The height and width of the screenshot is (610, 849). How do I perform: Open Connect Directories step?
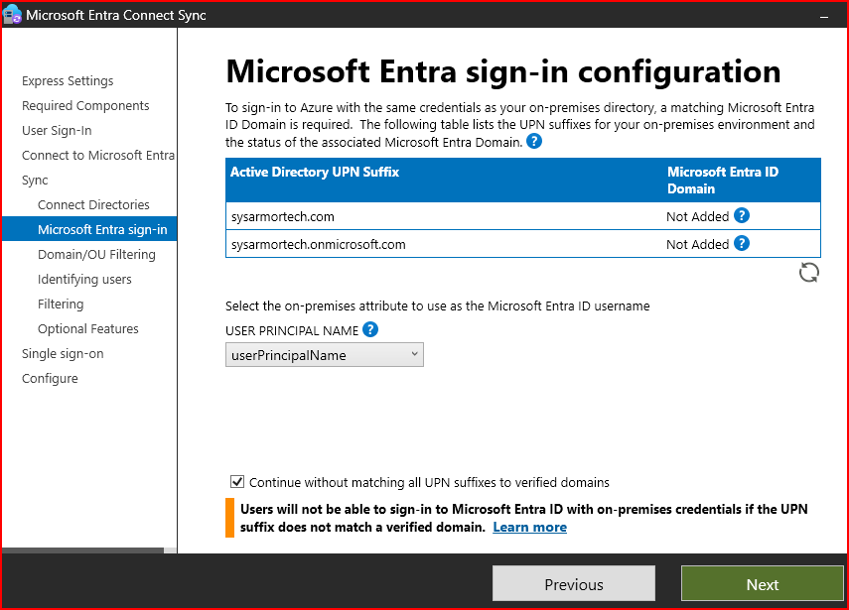[93, 205]
